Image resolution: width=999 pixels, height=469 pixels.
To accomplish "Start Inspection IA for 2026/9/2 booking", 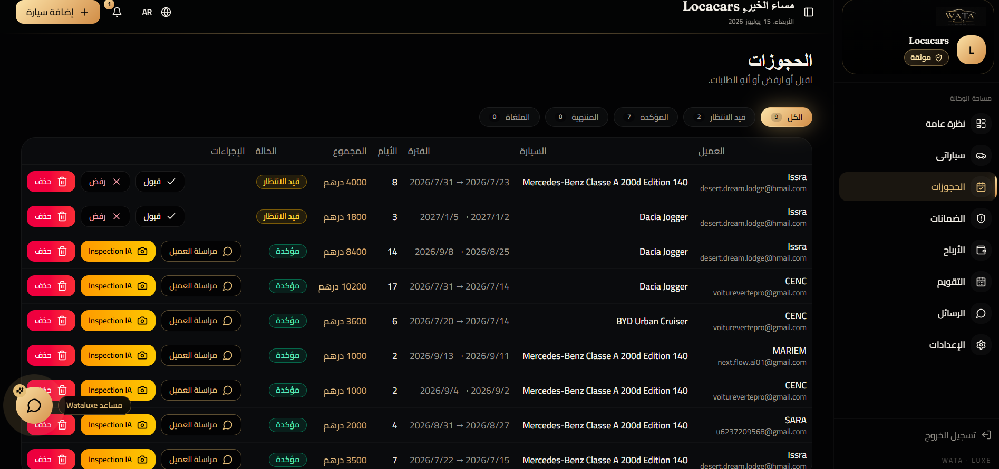I will tap(118, 390).
